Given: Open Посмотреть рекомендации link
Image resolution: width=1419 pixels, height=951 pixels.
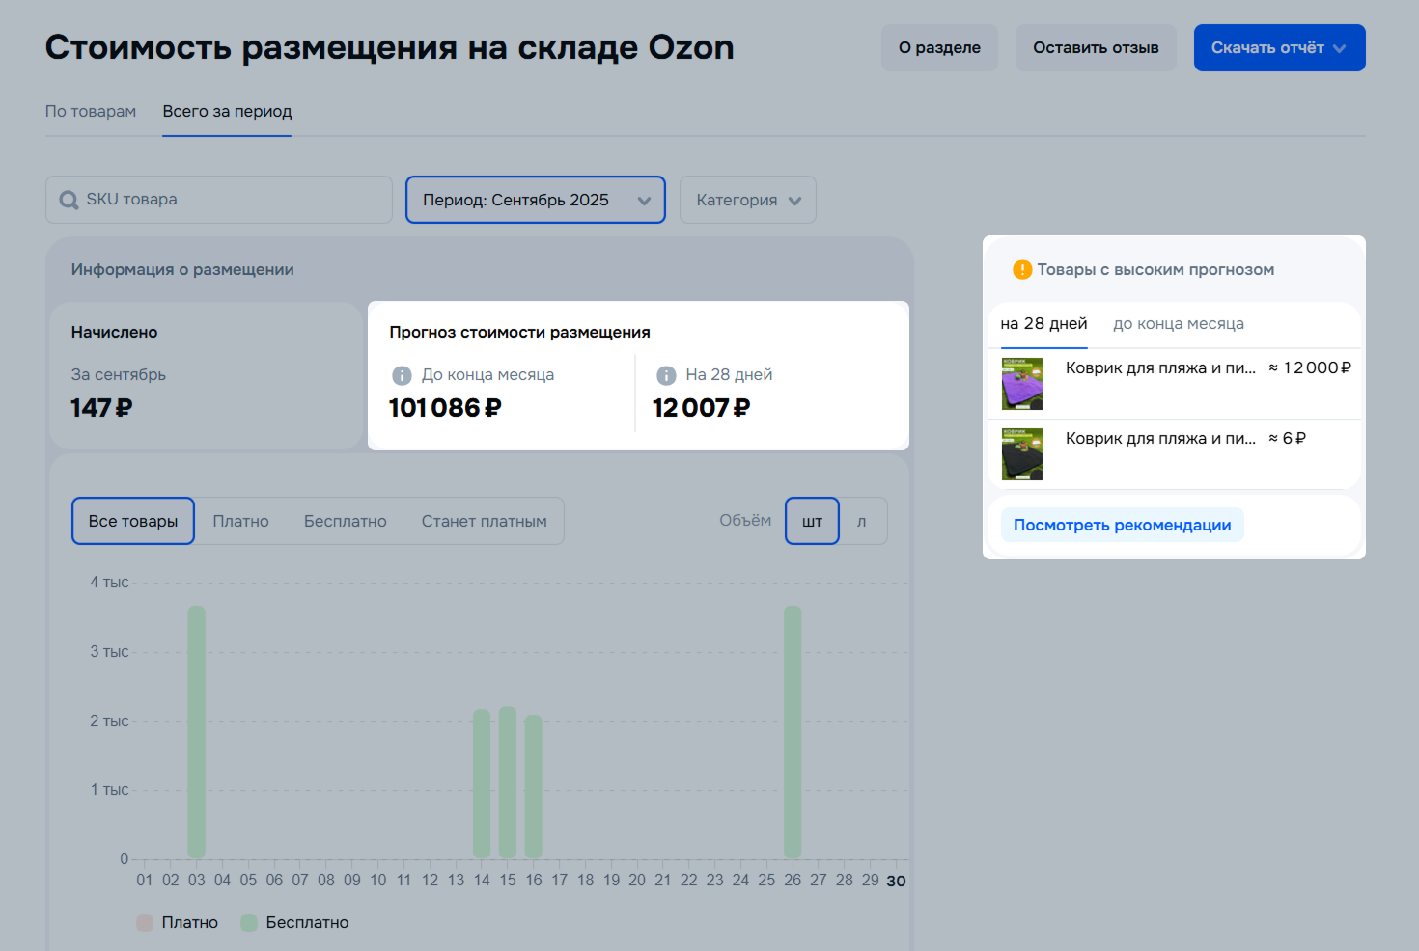Looking at the screenshot, I should [1122, 525].
